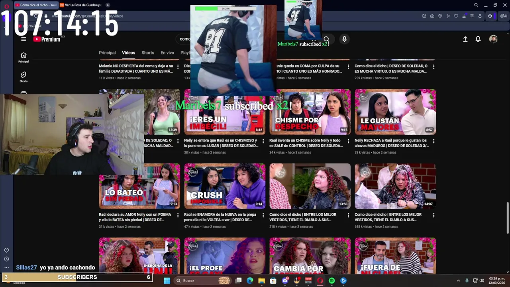Open video title 'Nelly RECHAZA a Raúl'
The width and height of the screenshot is (510, 287).
391,143
